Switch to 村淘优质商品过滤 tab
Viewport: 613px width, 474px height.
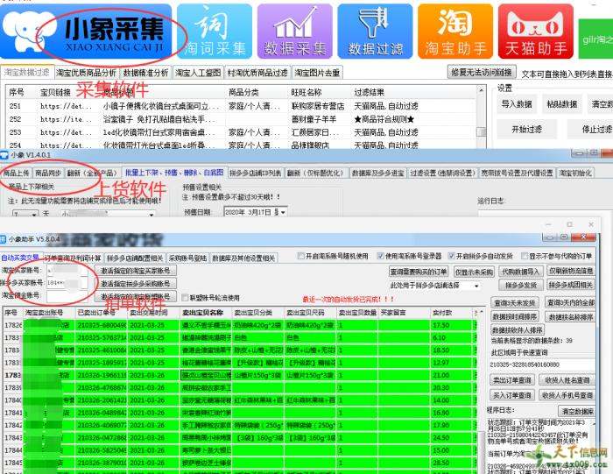(x=257, y=73)
